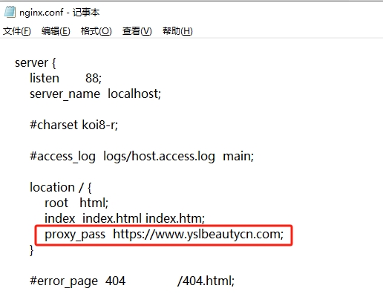Open the 文件(F) menu
This screenshot has width=383, height=294.
[x=17, y=31]
